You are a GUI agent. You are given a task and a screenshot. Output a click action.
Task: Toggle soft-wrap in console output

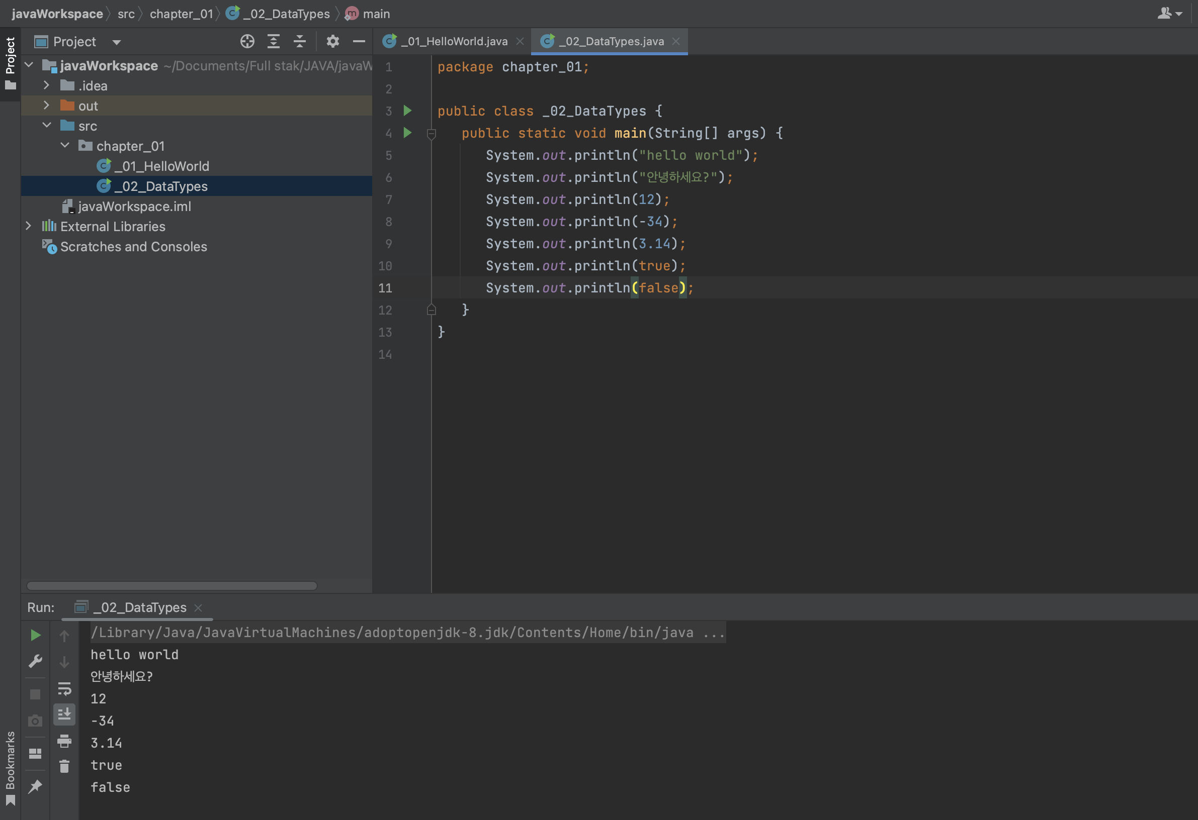tap(64, 688)
